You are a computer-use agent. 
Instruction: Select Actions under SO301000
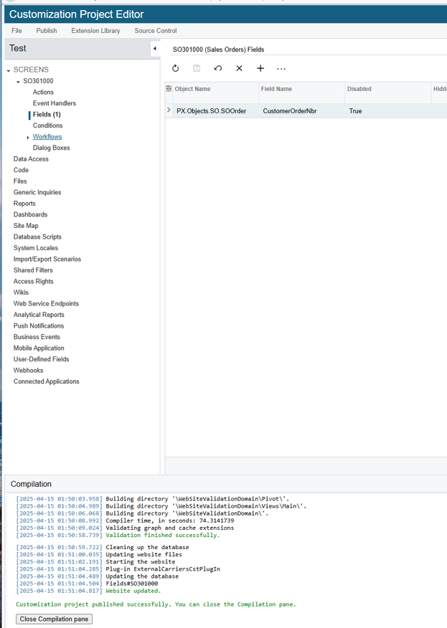(x=43, y=92)
